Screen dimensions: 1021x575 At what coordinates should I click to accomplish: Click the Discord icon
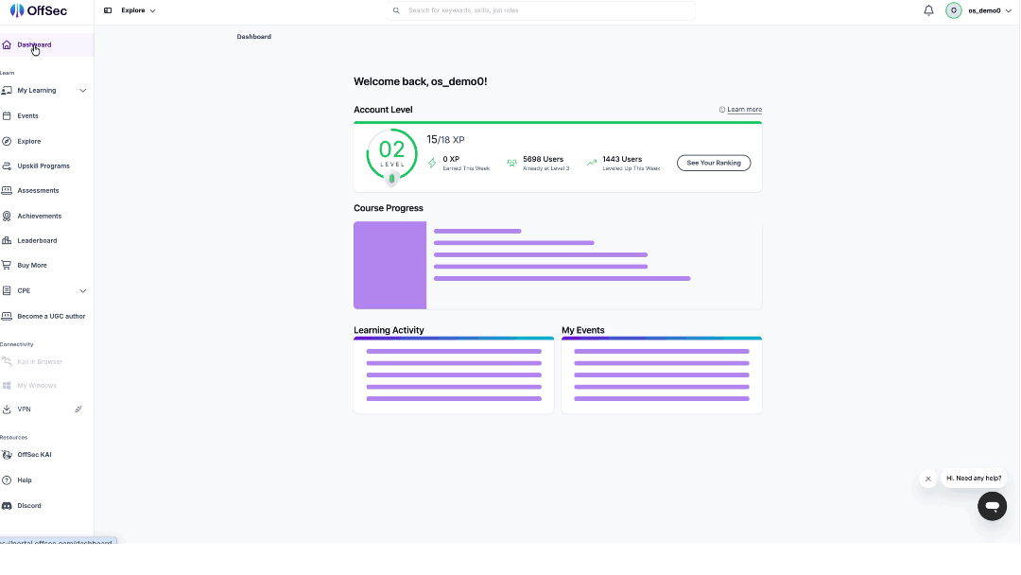point(7,506)
